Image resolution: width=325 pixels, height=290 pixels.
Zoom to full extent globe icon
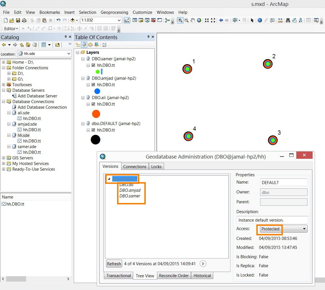point(199,20)
